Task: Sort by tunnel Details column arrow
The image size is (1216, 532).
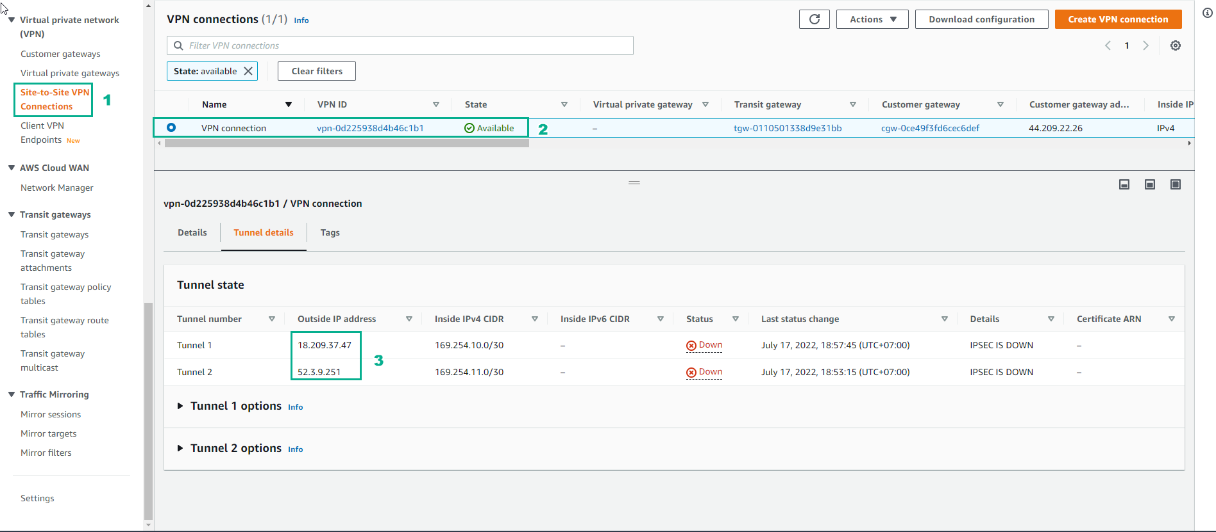Action: coord(1051,319)
